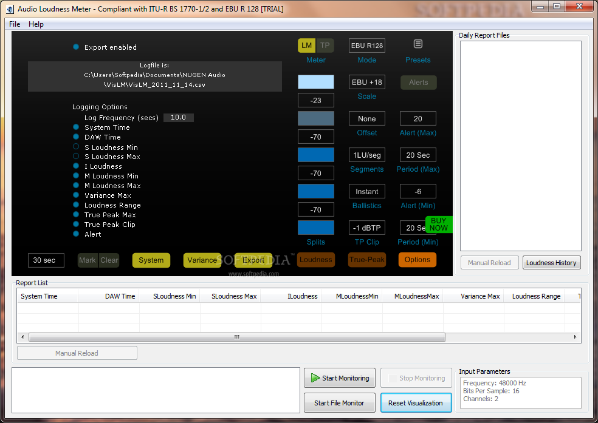Toggle True Peak Clip logging

[x=76, y=225]
